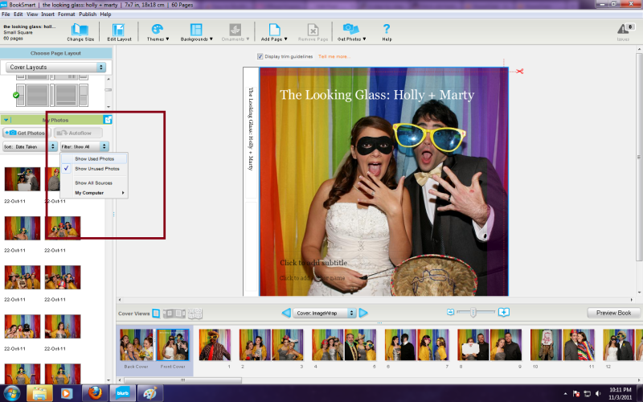Screen dimensions: 643x402
Task: Open the Format menu
Action: pos(67,14)
